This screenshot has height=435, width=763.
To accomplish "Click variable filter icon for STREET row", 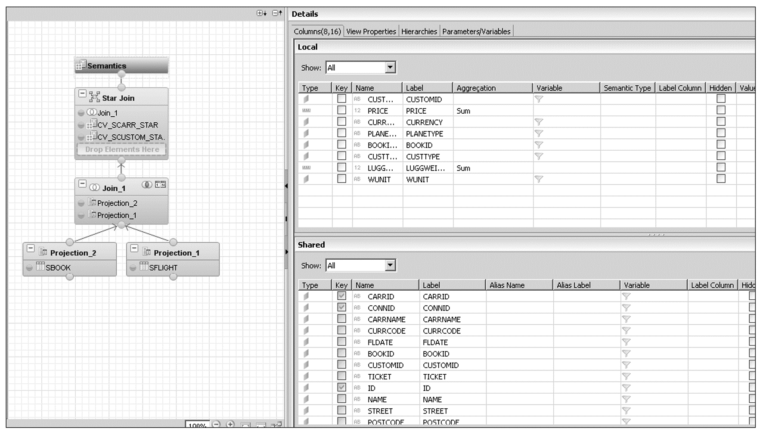I will [x=626, y=411].
